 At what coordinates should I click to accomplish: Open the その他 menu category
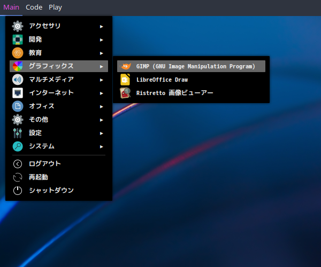(59, 120)
